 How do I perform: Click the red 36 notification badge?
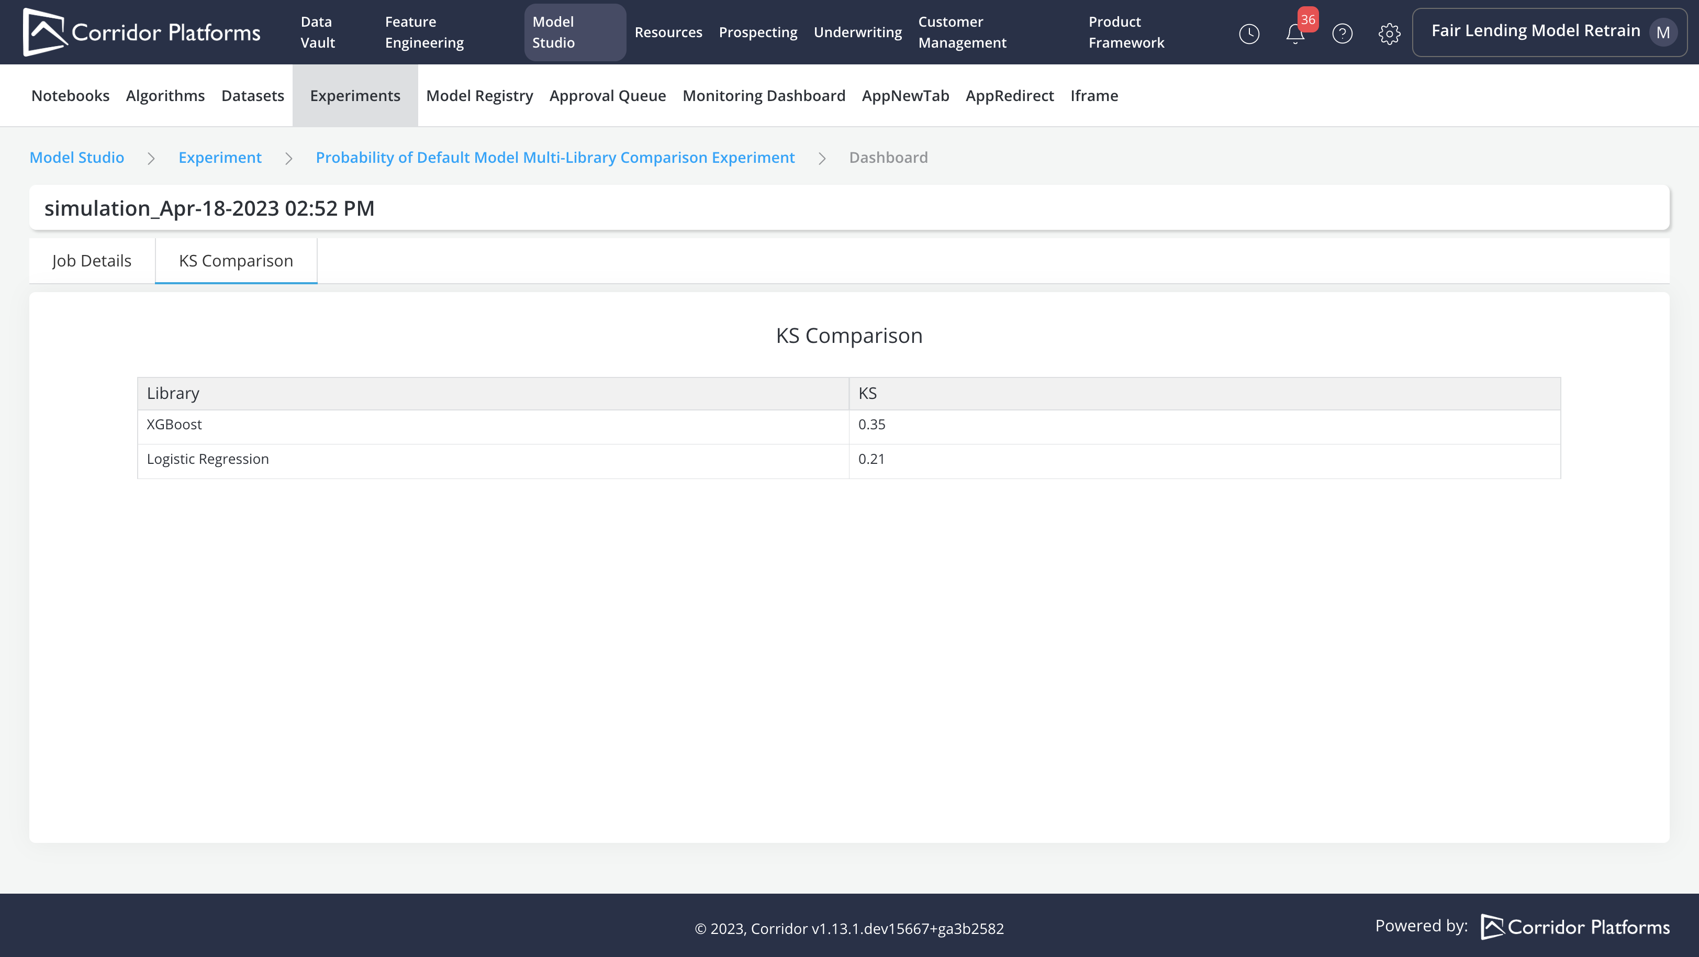click(x=1308, y=20)
